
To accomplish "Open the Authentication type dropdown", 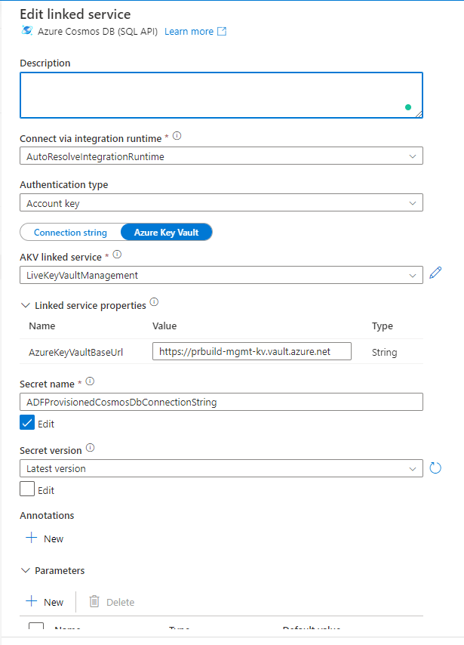I will click(x=220, y=203).
